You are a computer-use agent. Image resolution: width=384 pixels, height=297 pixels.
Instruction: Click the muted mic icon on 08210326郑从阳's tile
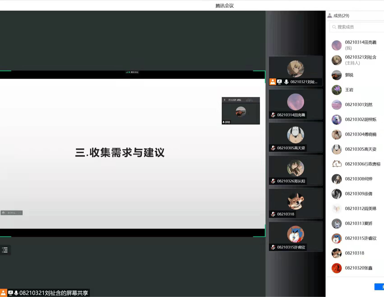pos(273,181)
